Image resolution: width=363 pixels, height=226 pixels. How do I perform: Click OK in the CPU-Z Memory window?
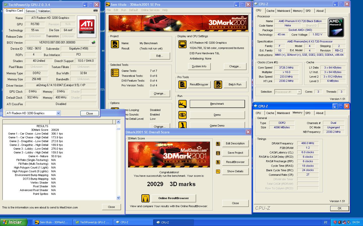point(340,208)
